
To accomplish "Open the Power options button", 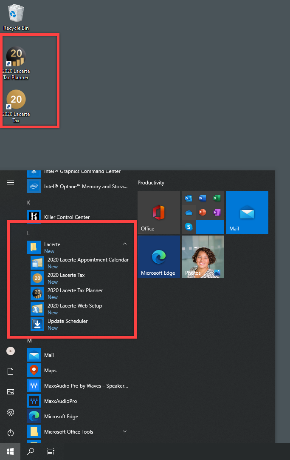I will [x=11, y=433].
